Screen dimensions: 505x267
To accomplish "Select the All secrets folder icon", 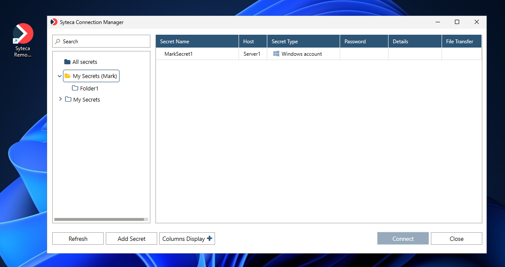I will click(x=67, y=62).
